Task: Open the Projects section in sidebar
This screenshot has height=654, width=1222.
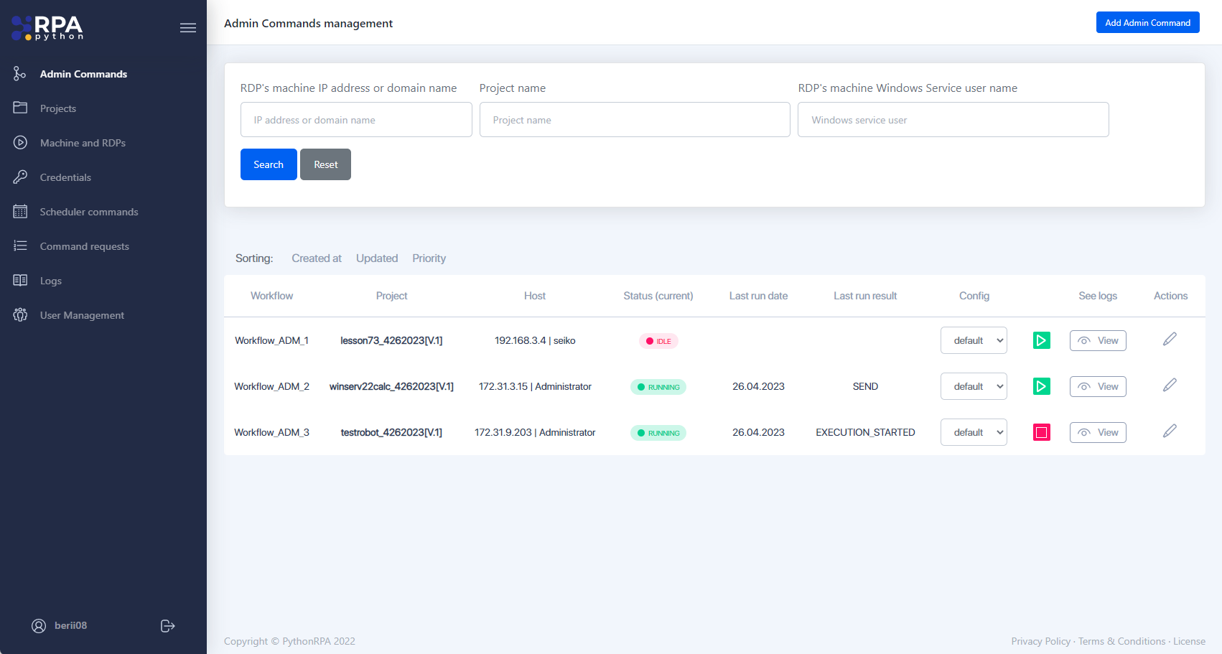Action: pos(57,108)
